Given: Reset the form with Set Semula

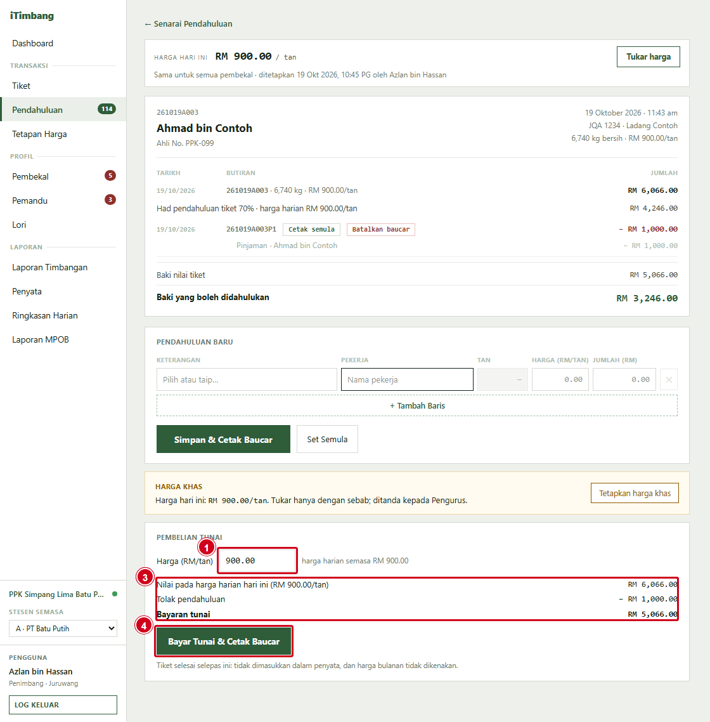Looking at the screenshot, I should pos(327,439).
